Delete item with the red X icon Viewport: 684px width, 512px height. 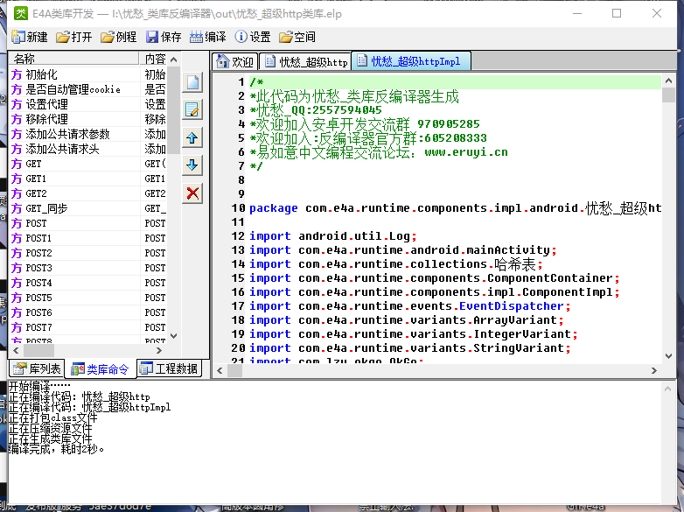[x=192, y=193]
